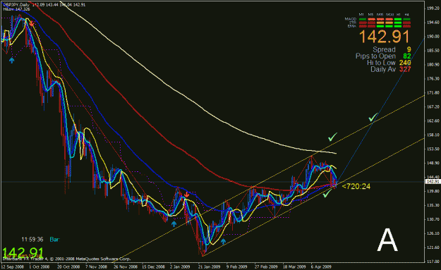Click the blue up arrow near 12 Sep 2008
441x270 pixels.
(x=11, y=60)
